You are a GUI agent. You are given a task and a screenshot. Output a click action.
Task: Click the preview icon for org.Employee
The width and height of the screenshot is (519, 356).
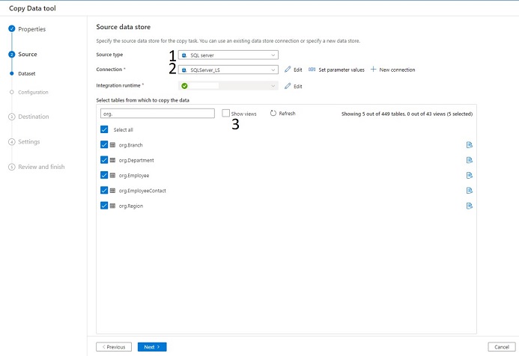coord(470,175)
